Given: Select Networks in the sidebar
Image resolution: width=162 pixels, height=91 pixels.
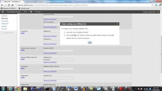Looking at the screenshot, I should pyautogui.click(x=5, y=18).
